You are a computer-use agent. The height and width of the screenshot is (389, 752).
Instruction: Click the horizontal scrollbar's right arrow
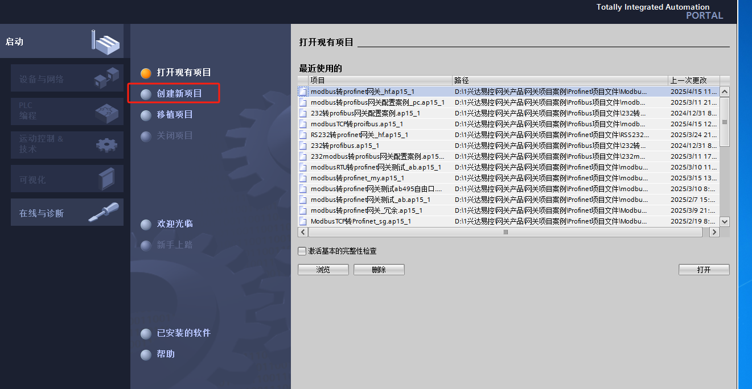(714, 232)
